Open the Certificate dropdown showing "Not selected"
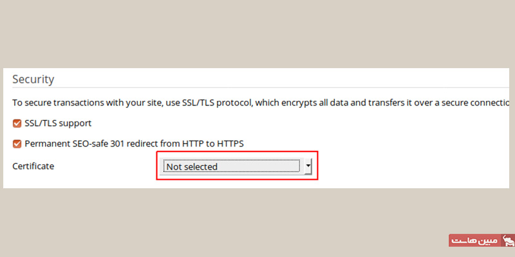Viewport: 515px width, 257px height. point(232,166)
